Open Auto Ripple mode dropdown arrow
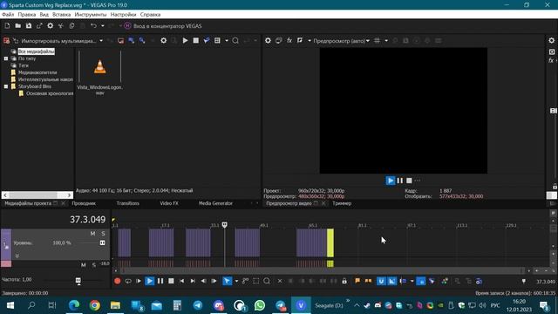 click(x=412, y=281)
